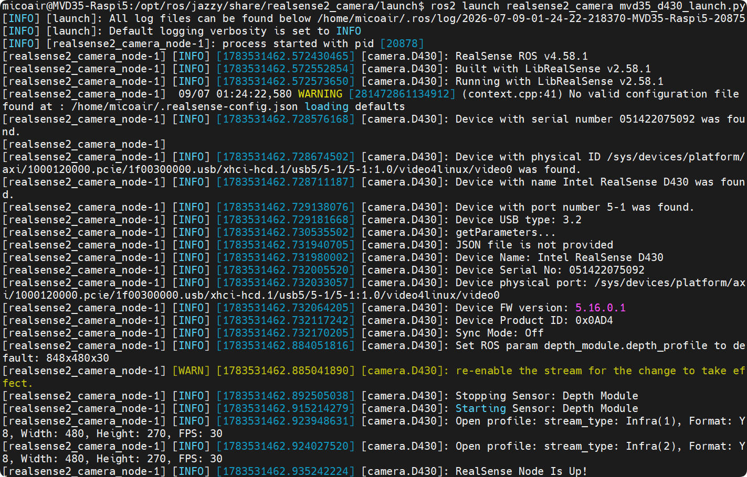The width and height of the screenshot is (747, 477).
Task: Click the yellow [WARN] tag
Action: (191, 371)
